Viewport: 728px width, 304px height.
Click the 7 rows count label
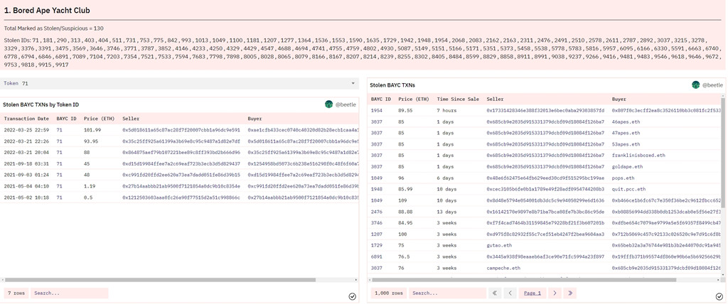pos(16,293)
